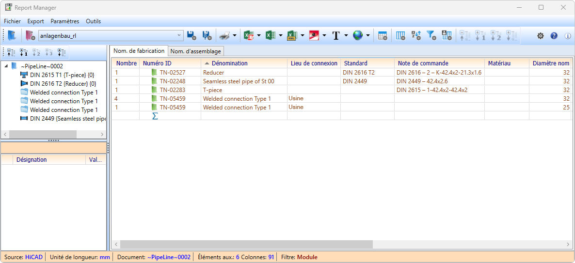Open the Fichier menu
575x263 pixels.
[12, 21]
